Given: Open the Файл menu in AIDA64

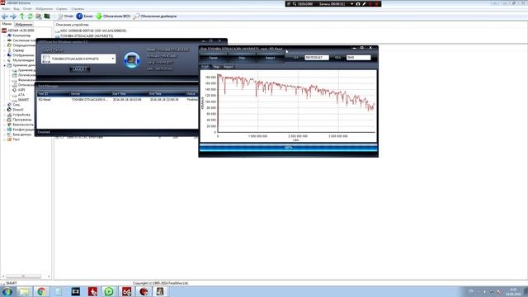Looking at the screenshot, I should pos(6,9).
